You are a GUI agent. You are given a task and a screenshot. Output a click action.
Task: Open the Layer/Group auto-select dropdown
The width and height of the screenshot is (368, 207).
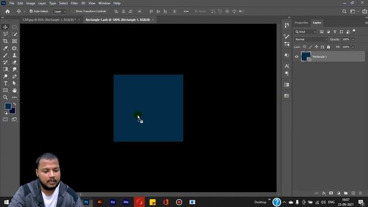click(60, 11)
